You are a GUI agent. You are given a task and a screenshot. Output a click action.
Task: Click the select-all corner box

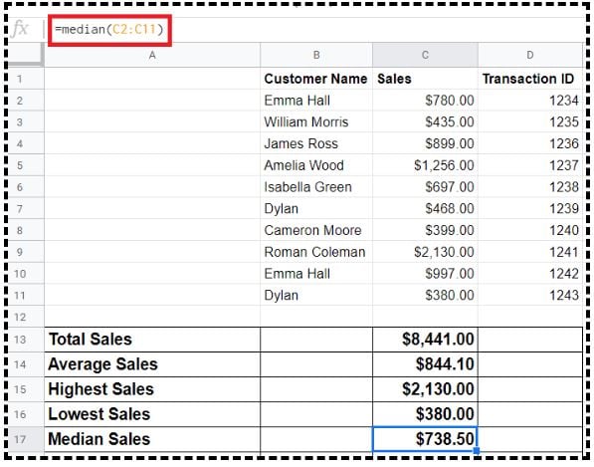tap(26, 56)
